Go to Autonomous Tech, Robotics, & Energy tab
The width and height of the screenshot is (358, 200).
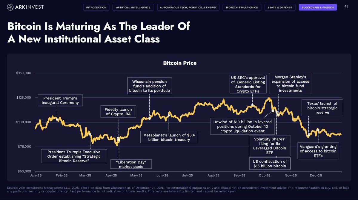[x=188, y=7]
